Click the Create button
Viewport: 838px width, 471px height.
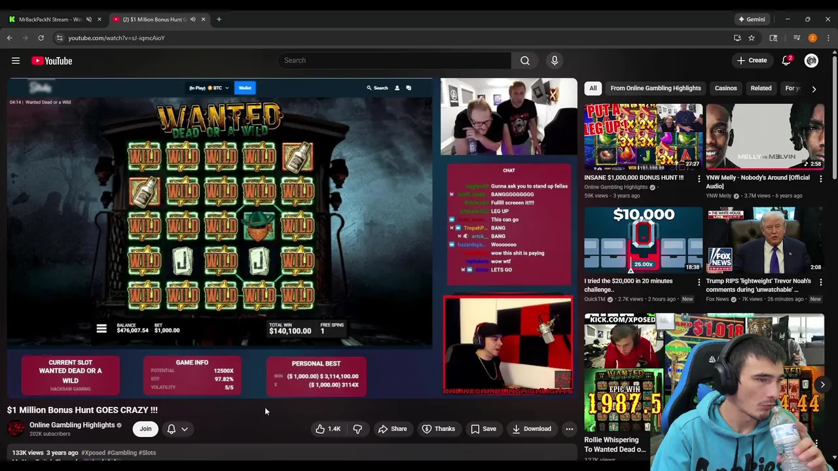point(752,60)
